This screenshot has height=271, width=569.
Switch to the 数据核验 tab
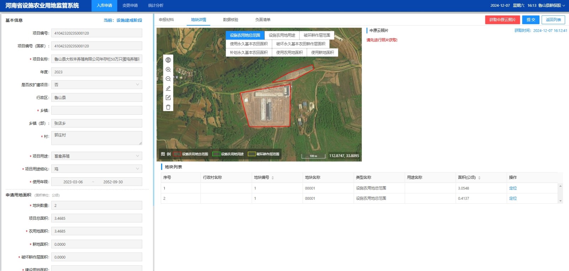tap(231, 20)
